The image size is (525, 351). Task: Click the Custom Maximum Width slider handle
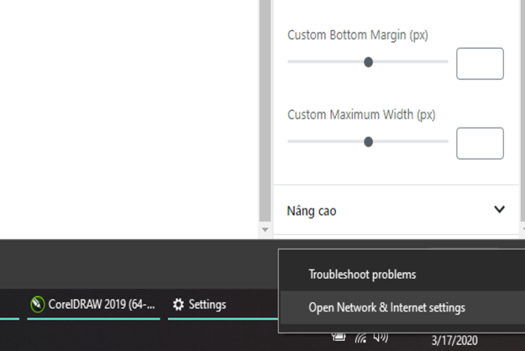368,142
